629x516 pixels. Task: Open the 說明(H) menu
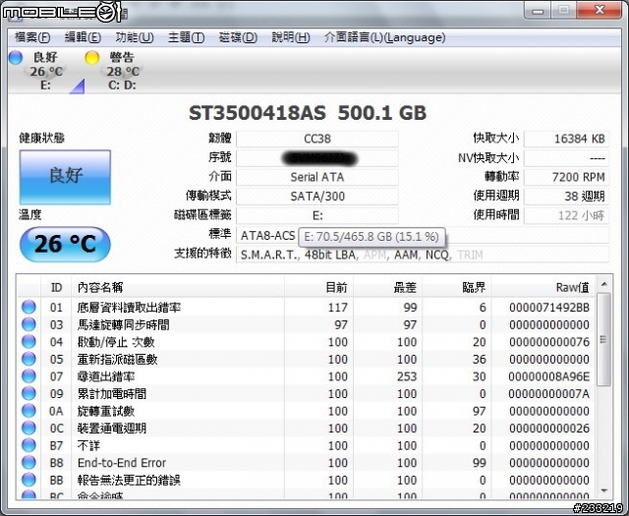[x=291, y=37]
